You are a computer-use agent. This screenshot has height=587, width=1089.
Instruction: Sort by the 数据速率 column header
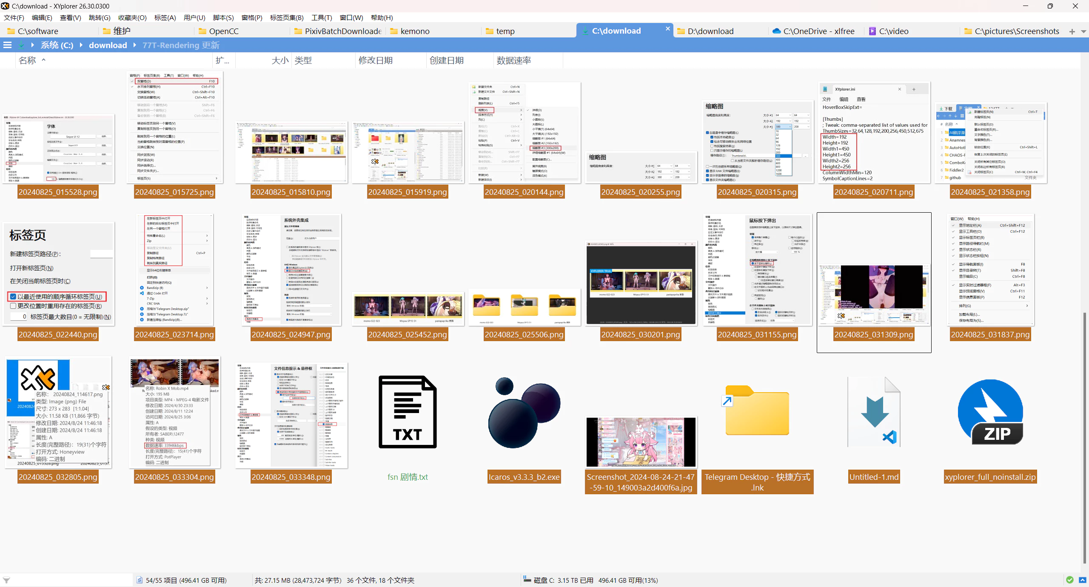pyautogui.click(x=528, y=60)
